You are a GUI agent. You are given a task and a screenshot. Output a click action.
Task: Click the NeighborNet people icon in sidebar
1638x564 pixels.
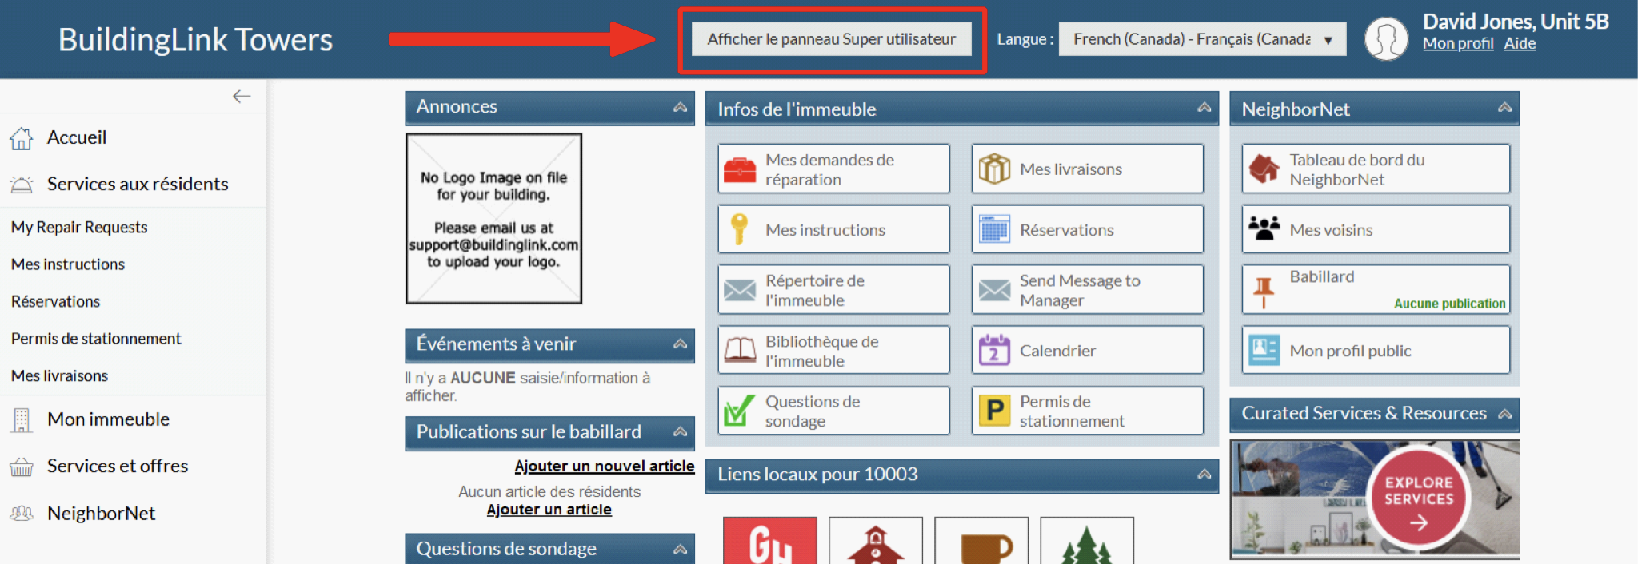tap(22, 514)
